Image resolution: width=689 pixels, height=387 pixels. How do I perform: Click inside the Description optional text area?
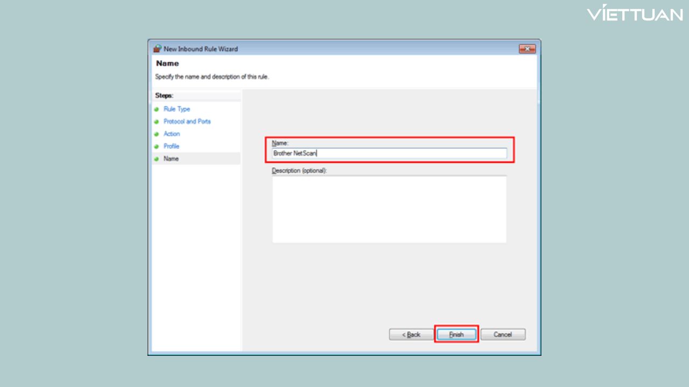click(x=389, y=209)
